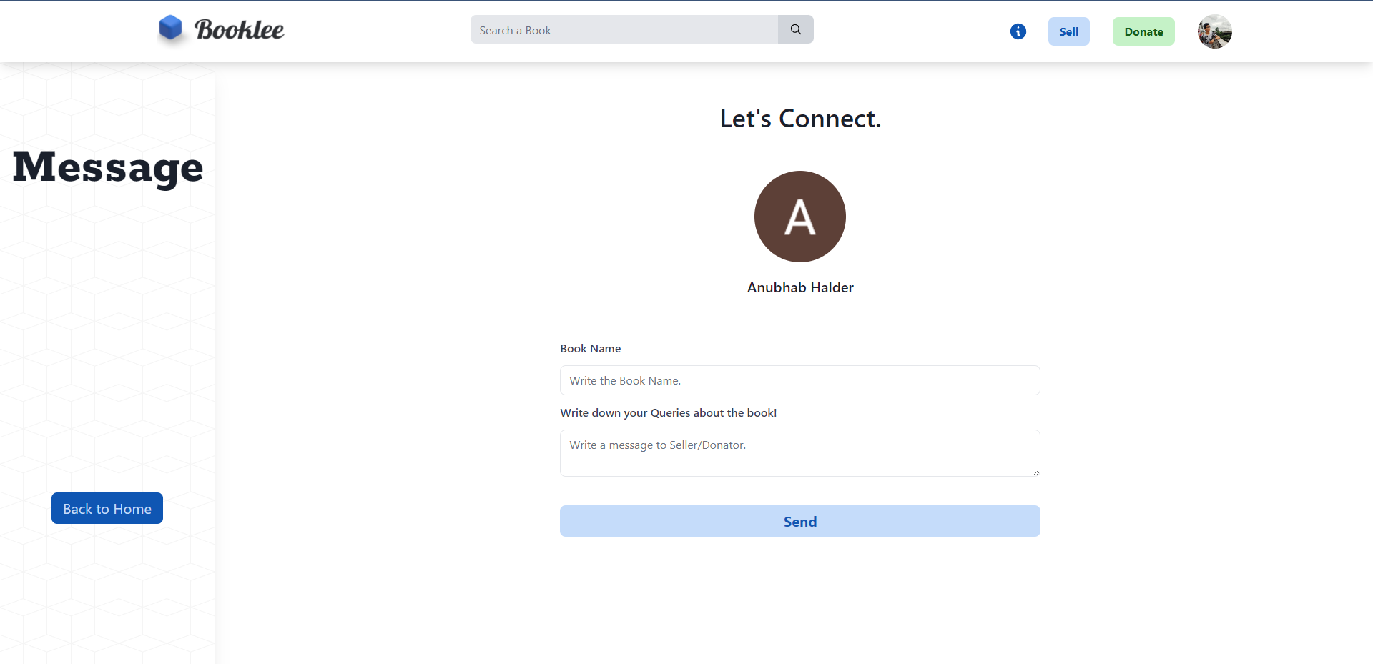
Task: Open the blue info icon
Action: tap(1018, 31)
